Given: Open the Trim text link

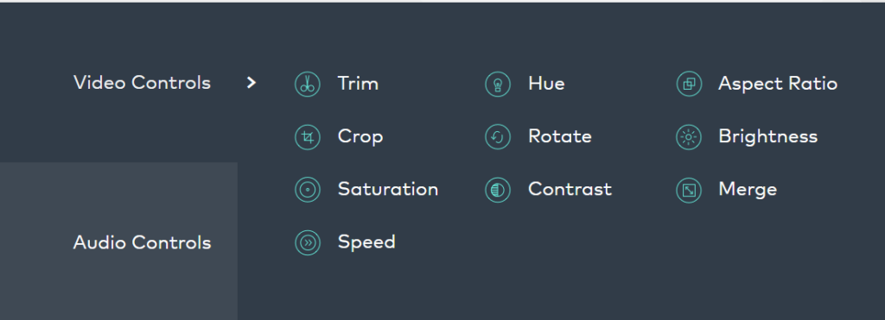Looking at the screenshot, I should coord(358,84).
